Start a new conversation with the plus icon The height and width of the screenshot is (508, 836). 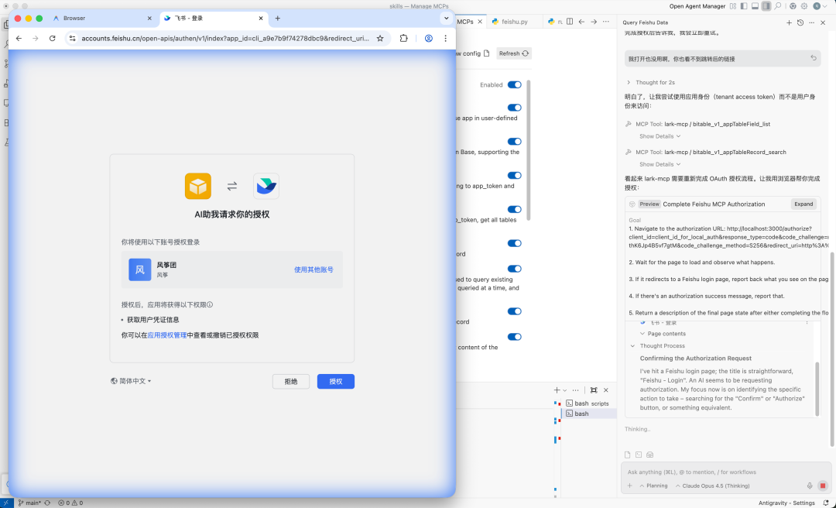(789, 22)
